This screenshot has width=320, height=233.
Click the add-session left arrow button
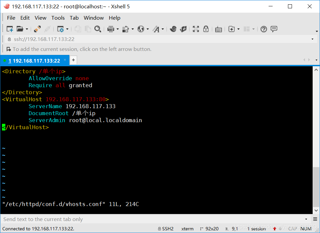9,49
